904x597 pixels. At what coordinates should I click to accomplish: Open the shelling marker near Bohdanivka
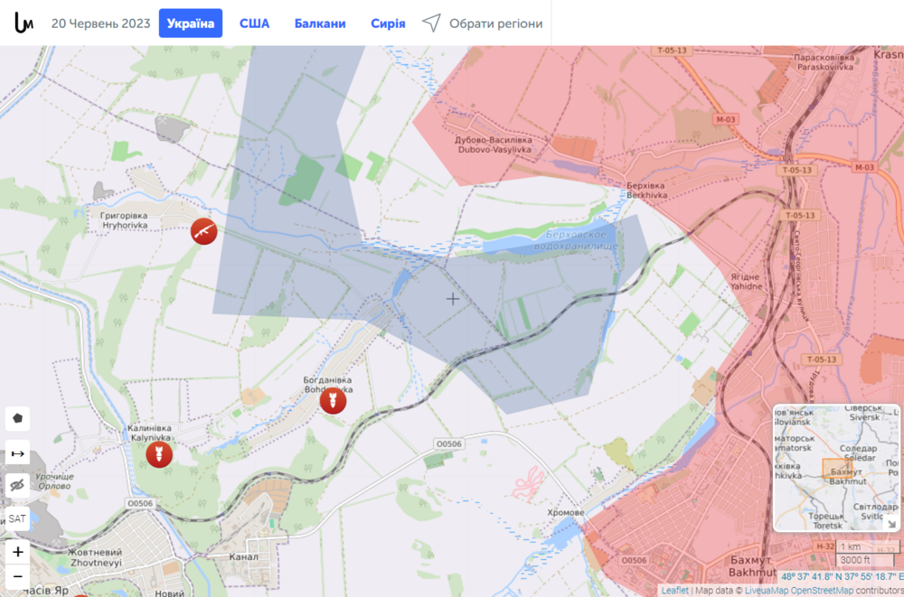point(333,400)
